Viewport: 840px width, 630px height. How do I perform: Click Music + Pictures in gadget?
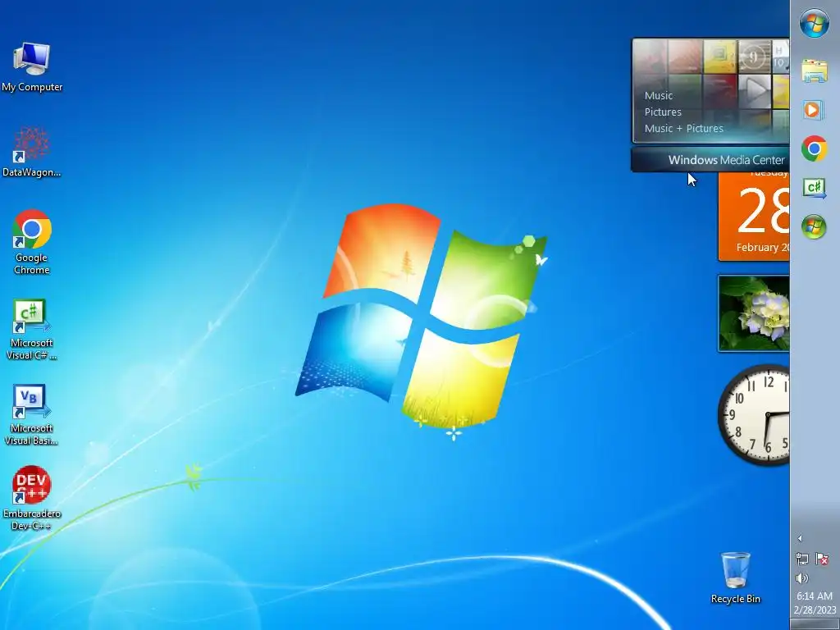point(683,129)
